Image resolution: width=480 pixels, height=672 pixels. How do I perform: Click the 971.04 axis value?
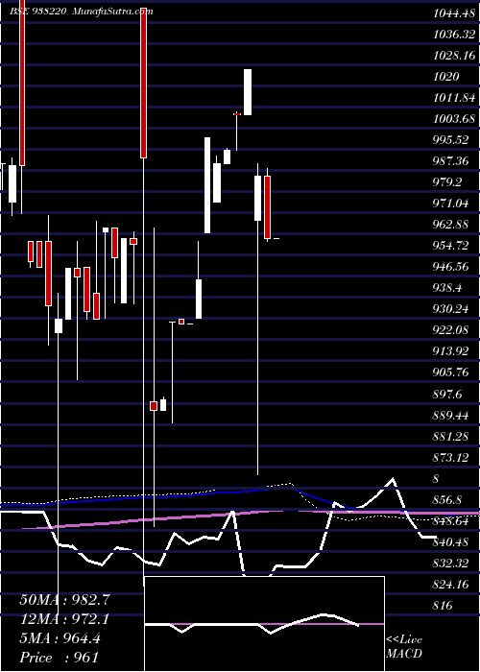point(451,204)
